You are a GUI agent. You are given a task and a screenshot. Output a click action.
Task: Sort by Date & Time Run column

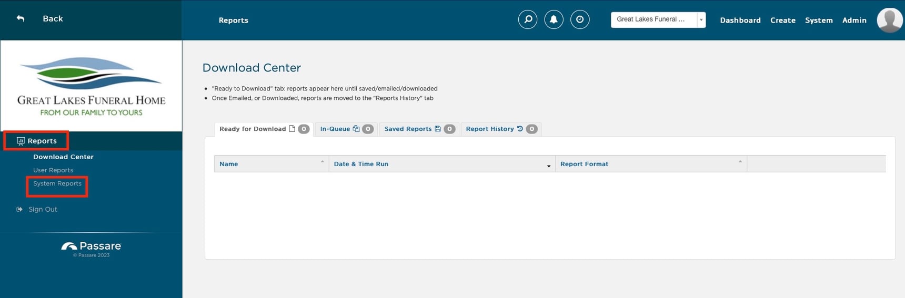(x=361, y=164)
